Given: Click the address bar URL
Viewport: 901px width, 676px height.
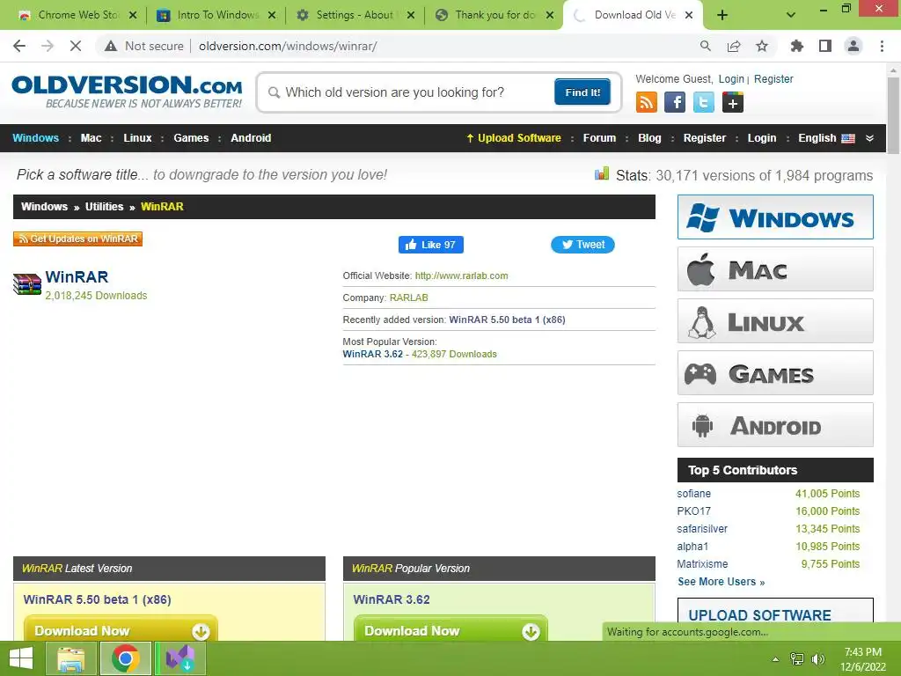Looking at the screenshot, I should point(288,46).
